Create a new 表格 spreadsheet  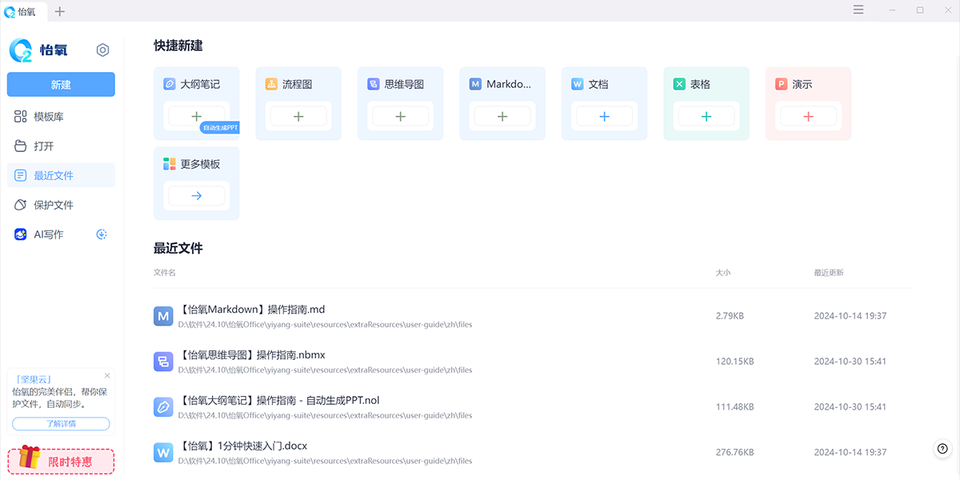pyautogui.click(x=706, y=117)
